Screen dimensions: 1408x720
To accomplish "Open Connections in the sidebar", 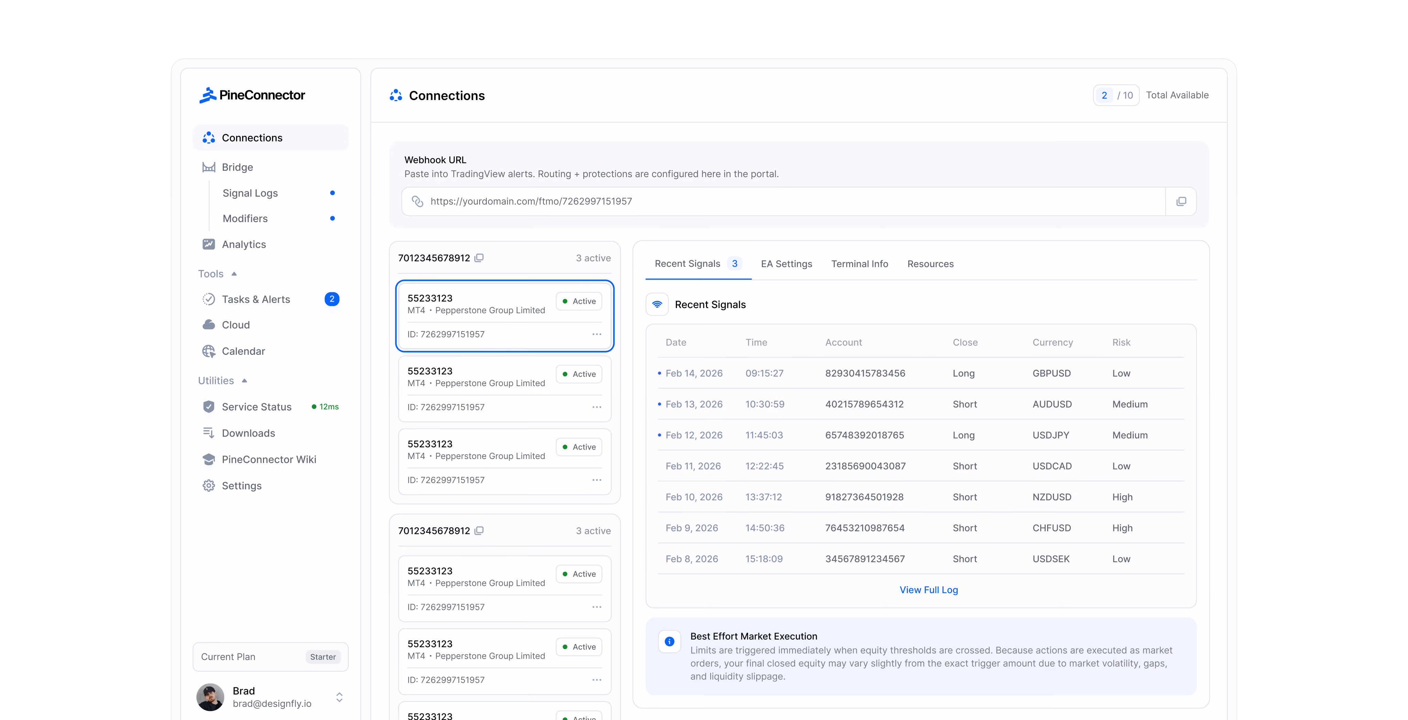I will point(271,138).
